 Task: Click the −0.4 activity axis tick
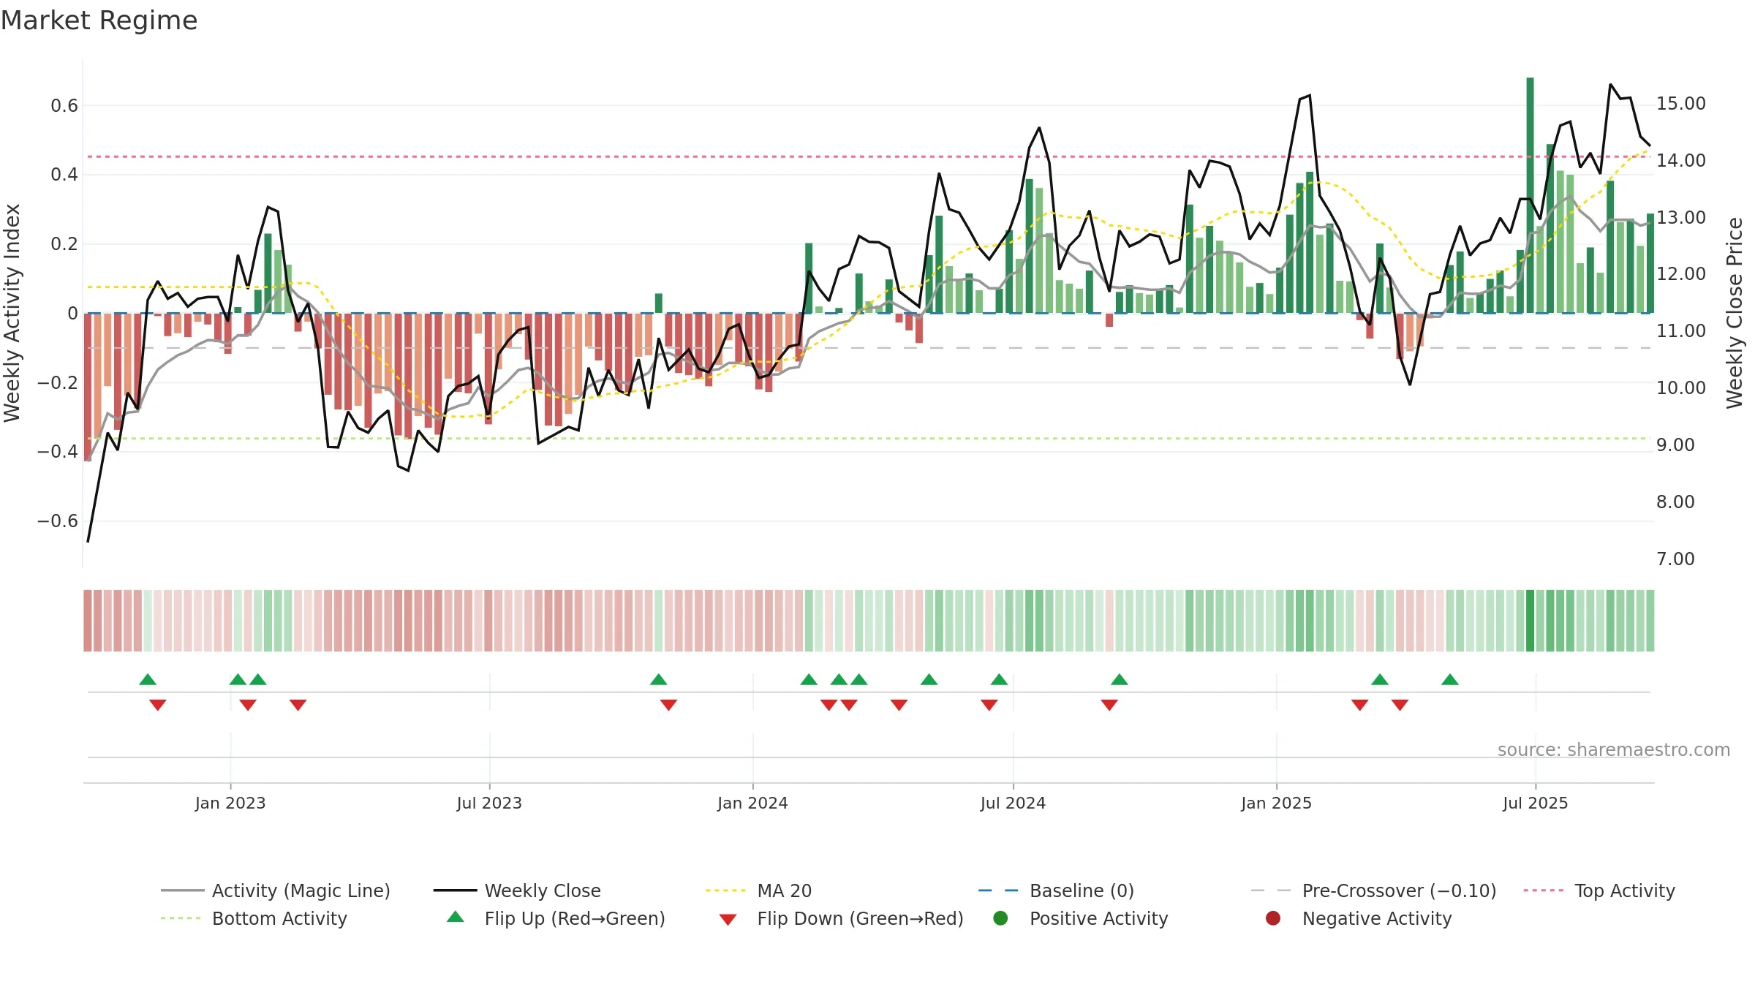coord(58,452)
